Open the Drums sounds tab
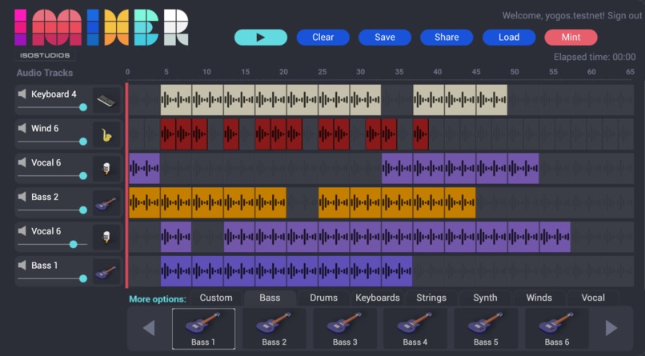The height and width of the screenshot is (356, 645). click(324, 298)
